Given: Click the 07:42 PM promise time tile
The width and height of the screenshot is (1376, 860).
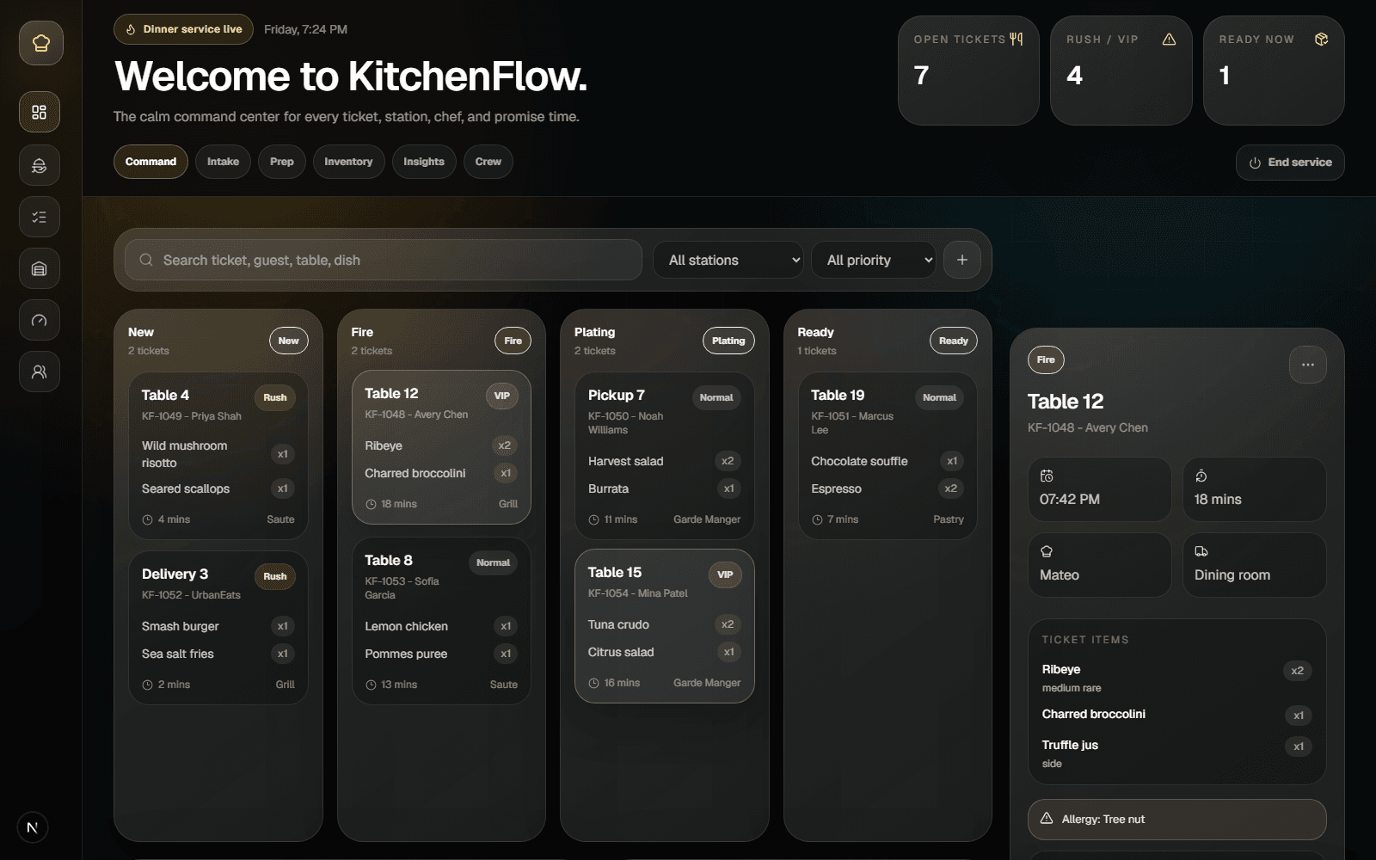Looking at the screenshot, I should pyautogui.click(x=1099, y=489).
